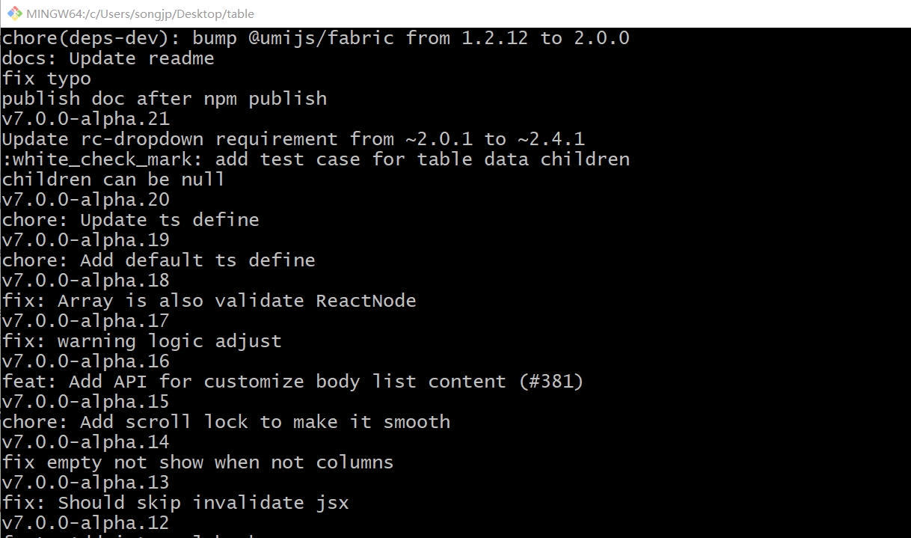Click the 'feat: Add API for customize' line
The height and width of the screenshot is (538, 911).
[x=292, y=382]
